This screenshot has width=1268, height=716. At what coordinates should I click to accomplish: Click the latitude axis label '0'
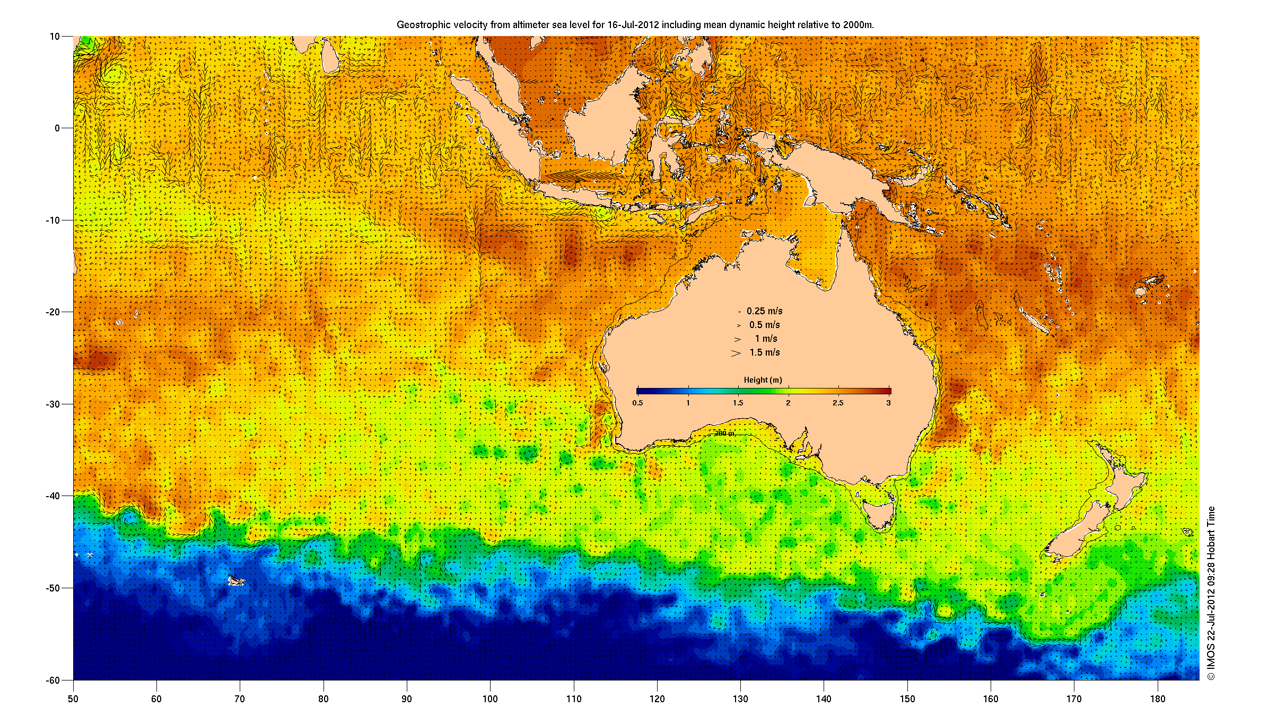click(x=57, y=128)
